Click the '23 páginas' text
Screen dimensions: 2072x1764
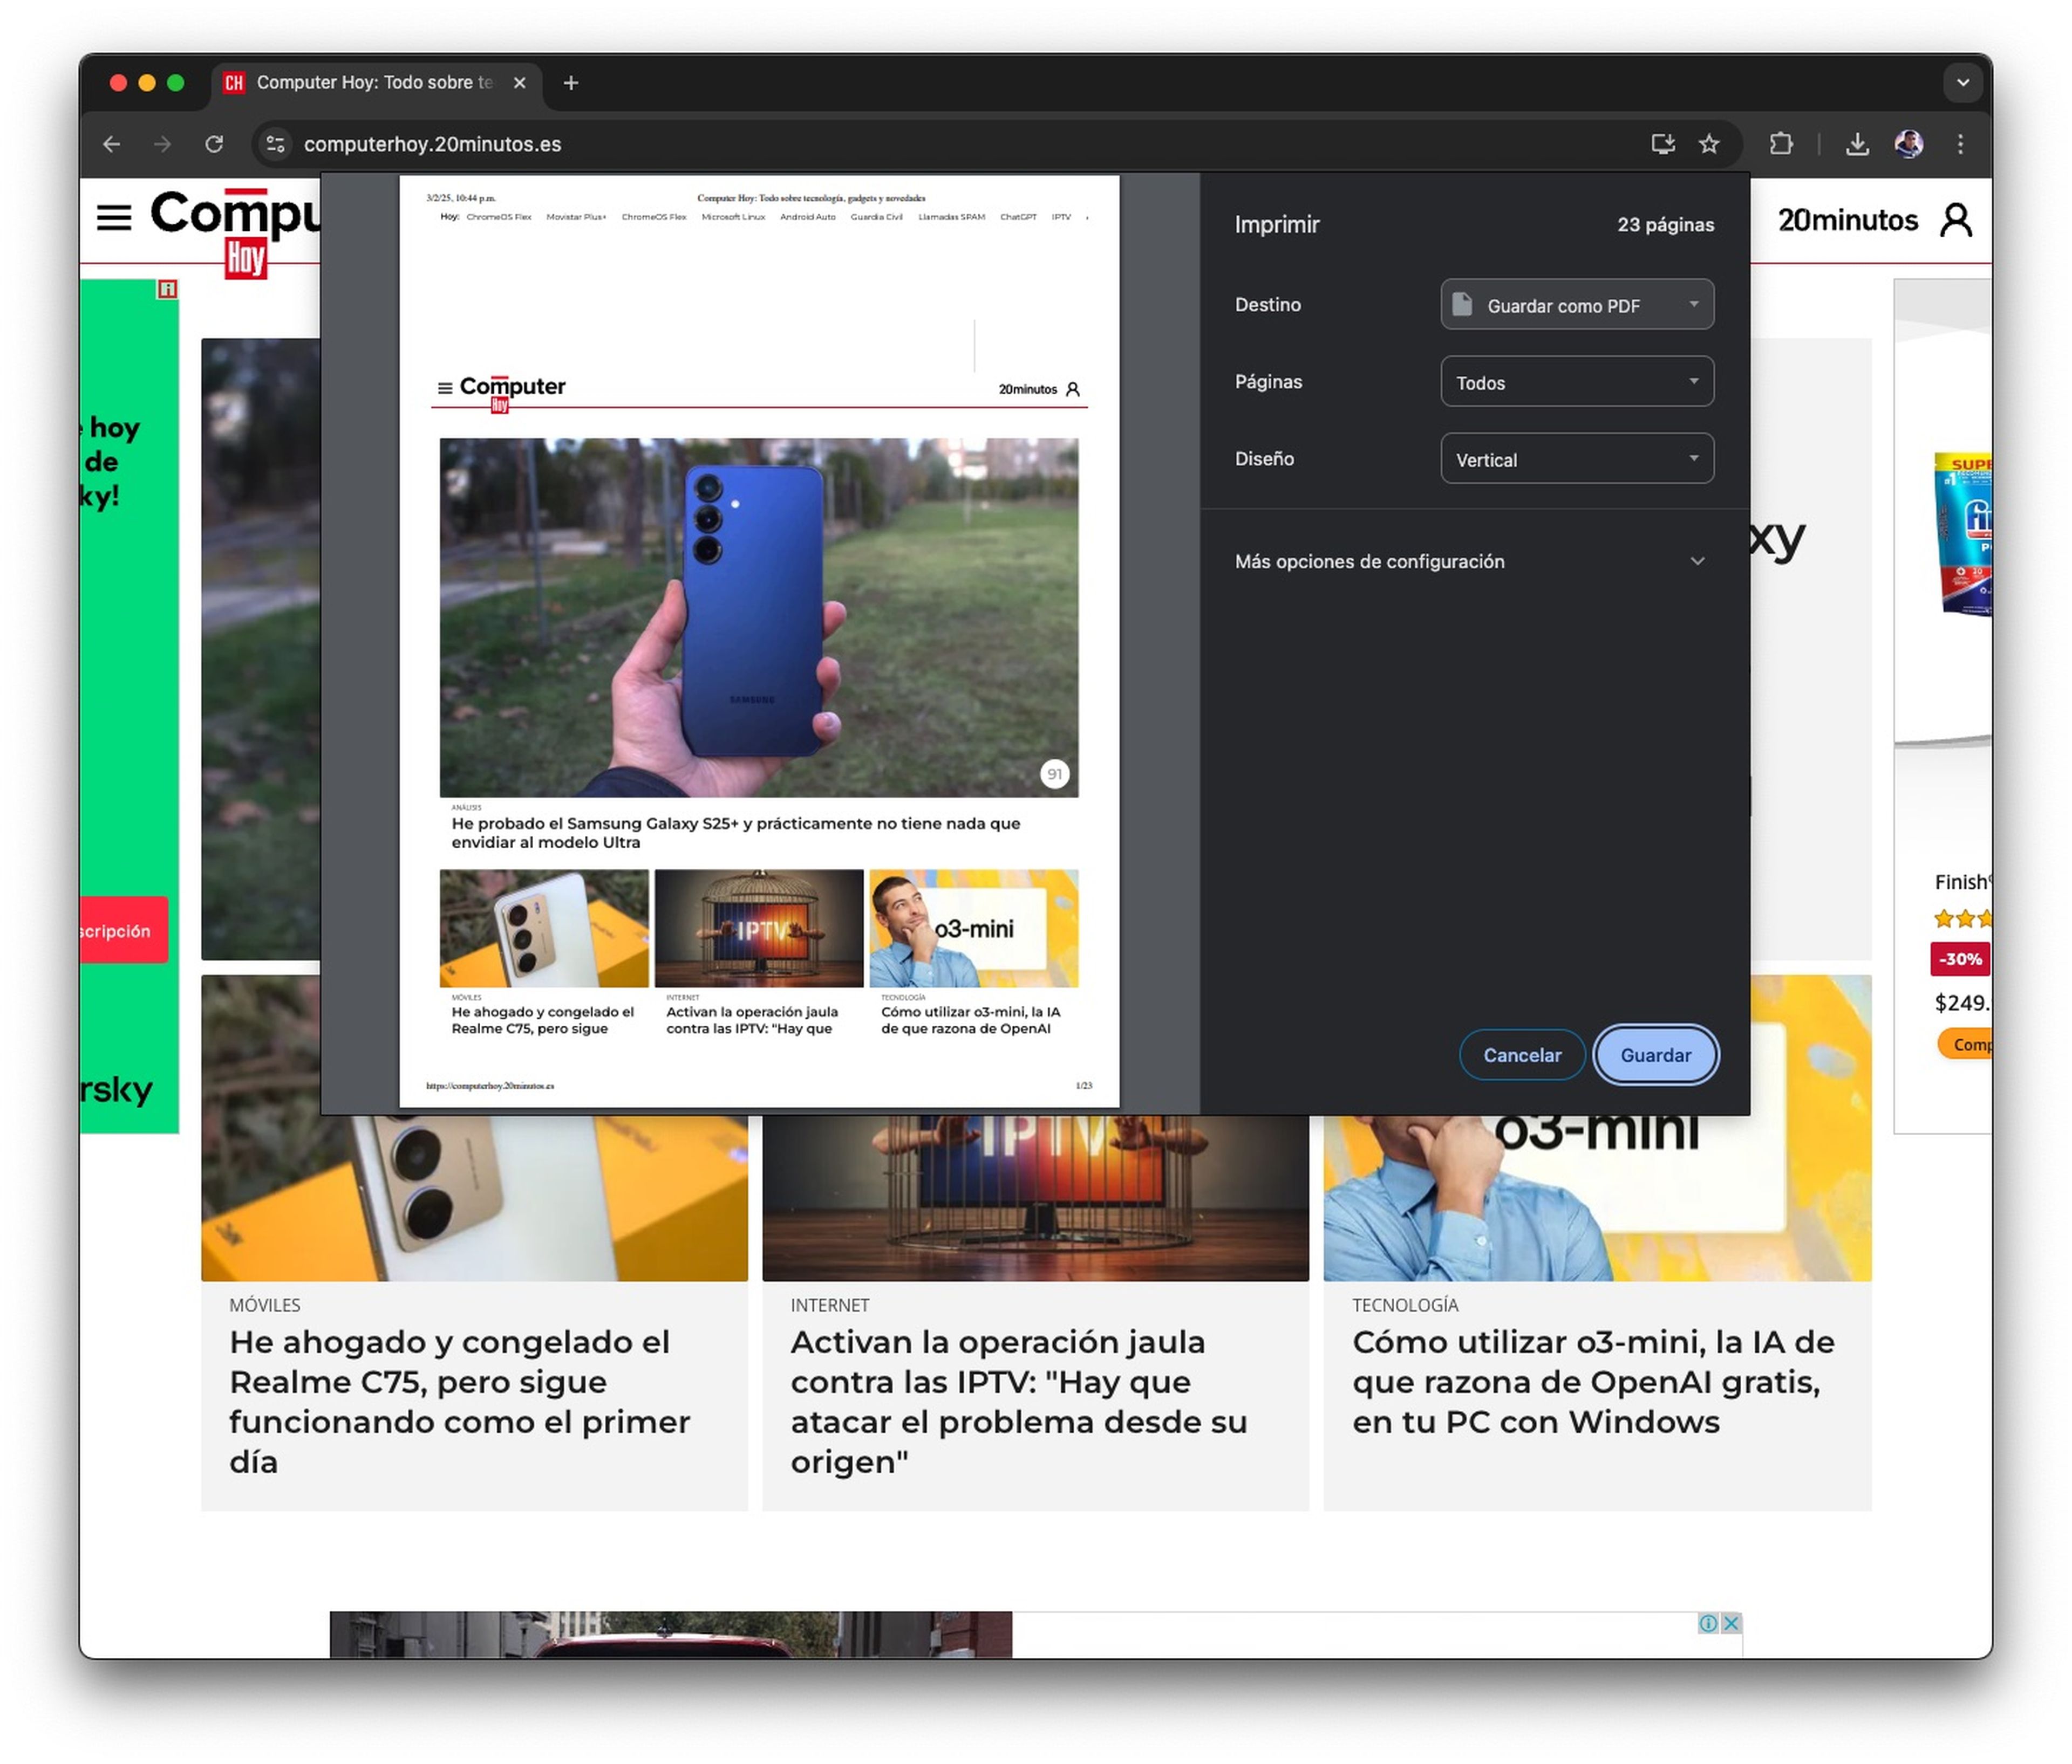point(1665,225)
